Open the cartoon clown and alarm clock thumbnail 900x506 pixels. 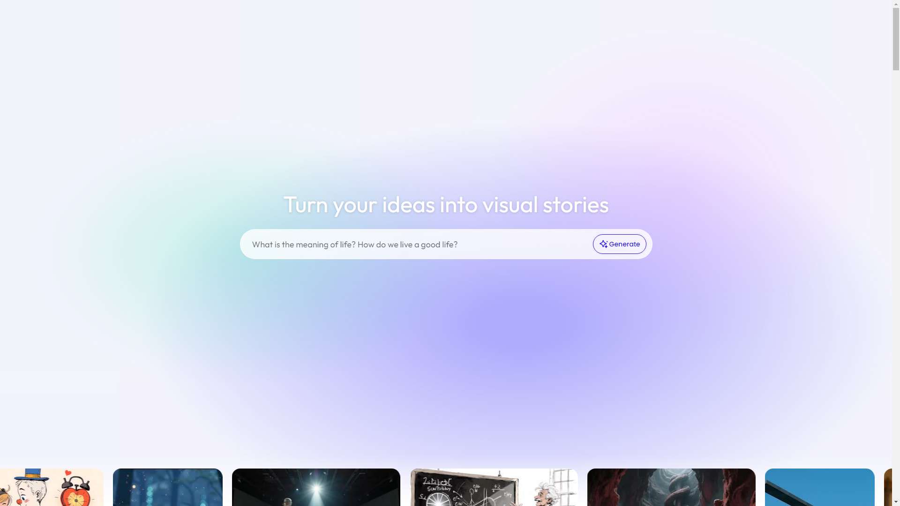(x=52, y=487)
